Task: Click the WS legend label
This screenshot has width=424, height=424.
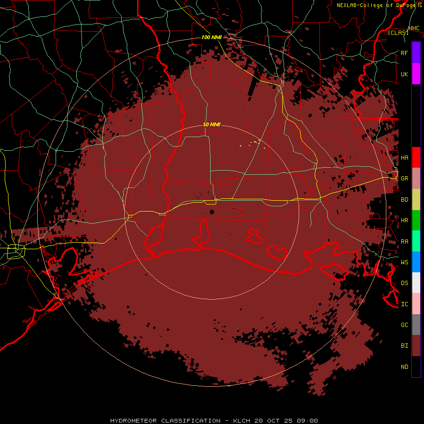Action: [404, 262]
